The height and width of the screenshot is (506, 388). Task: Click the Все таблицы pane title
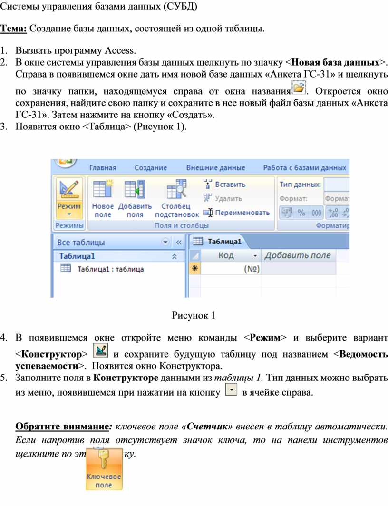[81, 243]
